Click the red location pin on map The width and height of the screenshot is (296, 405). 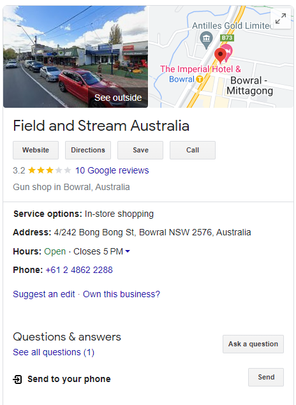(220, 55)
